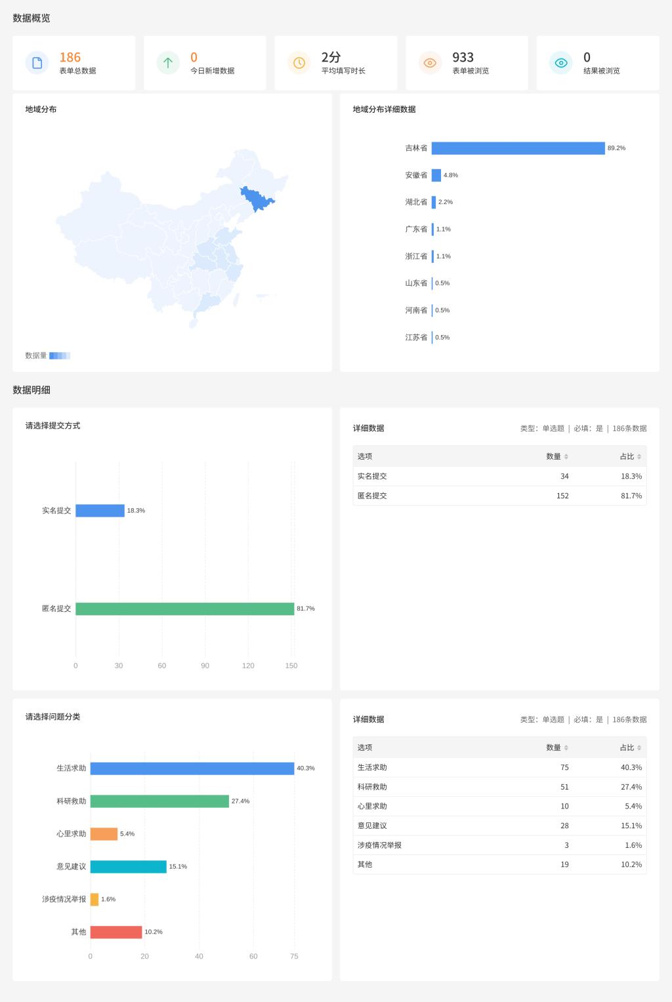This screenshot has width=672, height=1002.
Task: Click the 2分 average fill time value
Action: [331, 58]
